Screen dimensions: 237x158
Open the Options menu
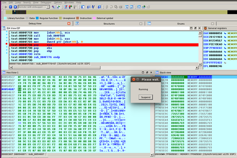(58, 3)
